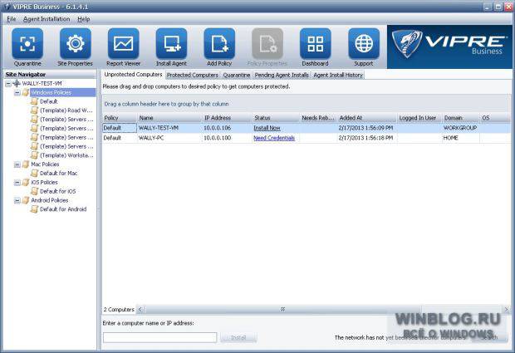The height and width of the screenshot is (353, 515).
Task: Click the horizontal scrollbar thumb
Action: point(282,309)
